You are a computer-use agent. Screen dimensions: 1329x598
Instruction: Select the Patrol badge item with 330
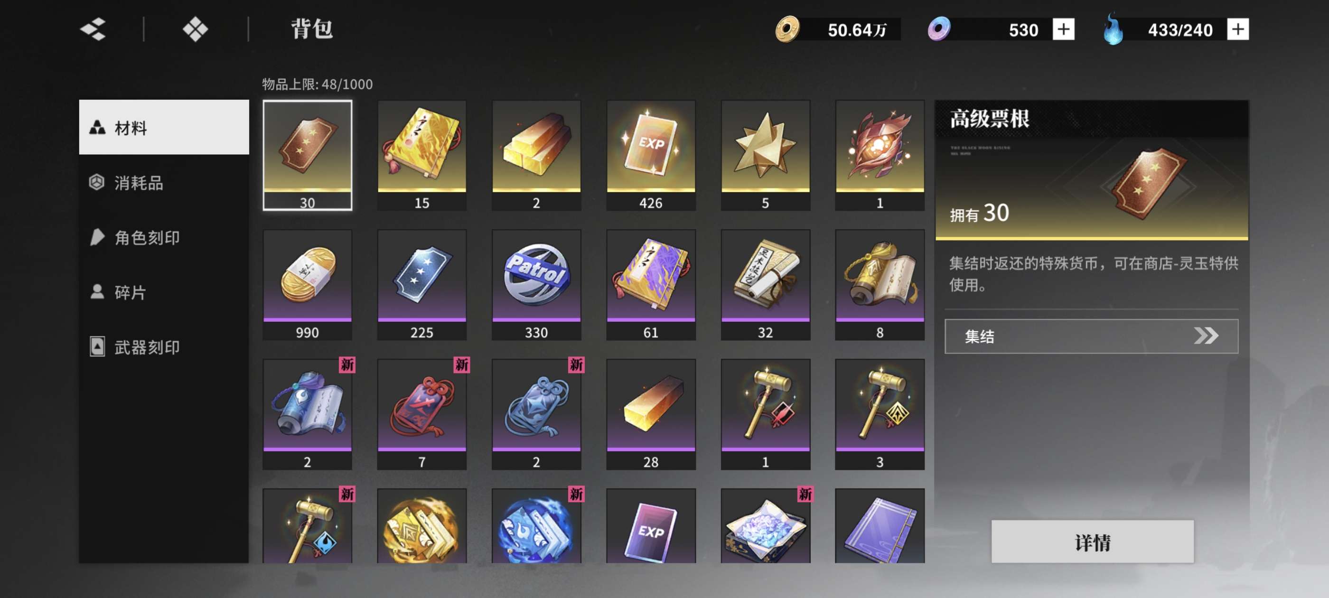[x=536, y=285]
